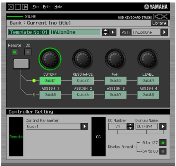Screen dimensions: 176x166
Task: Select the Quick6 parameter box
Action: (x=83, y=95)
